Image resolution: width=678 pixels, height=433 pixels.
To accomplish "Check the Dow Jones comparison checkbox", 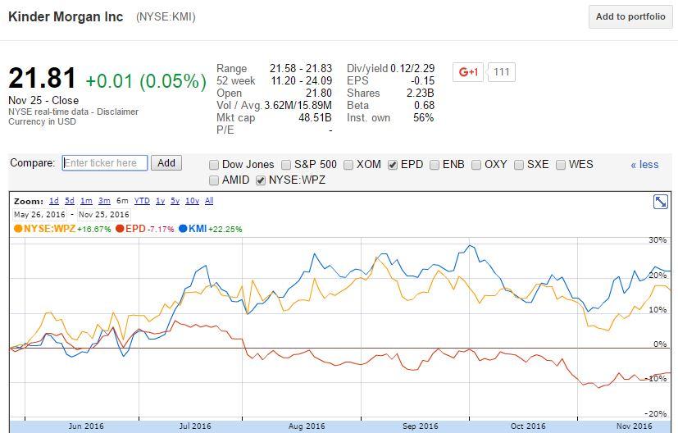I will [214, 165].
